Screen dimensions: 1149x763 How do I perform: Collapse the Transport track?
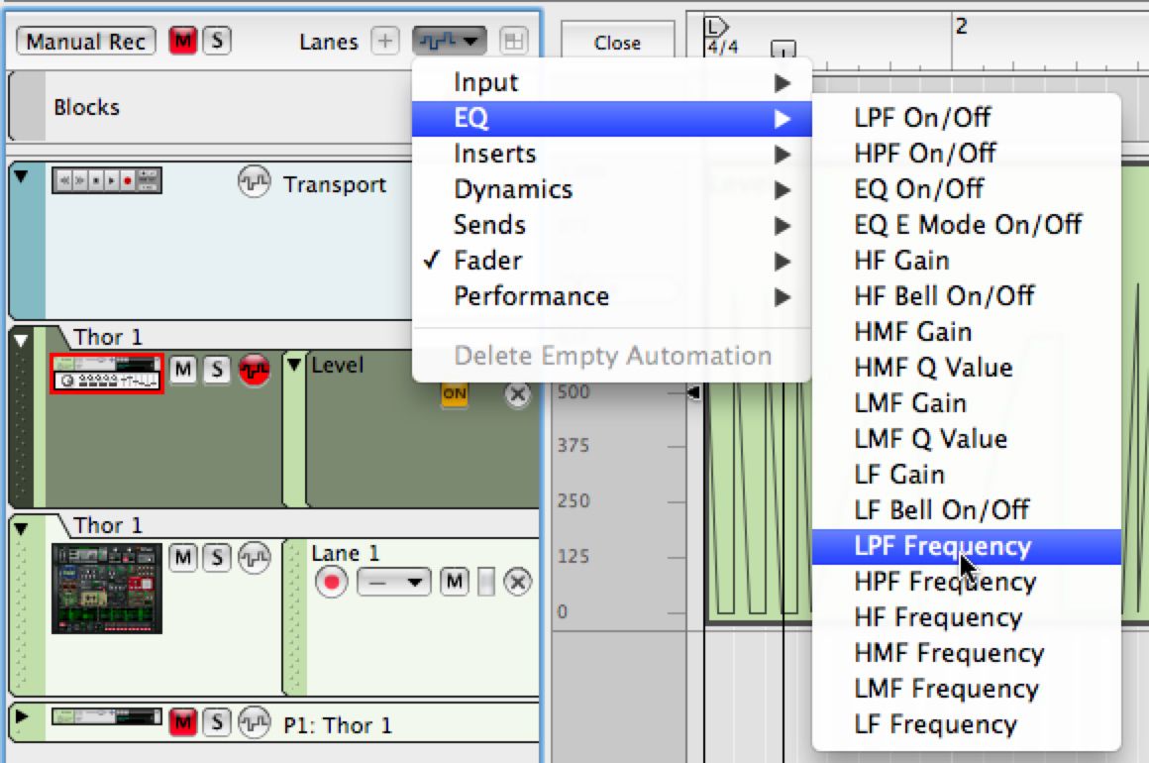21,176
